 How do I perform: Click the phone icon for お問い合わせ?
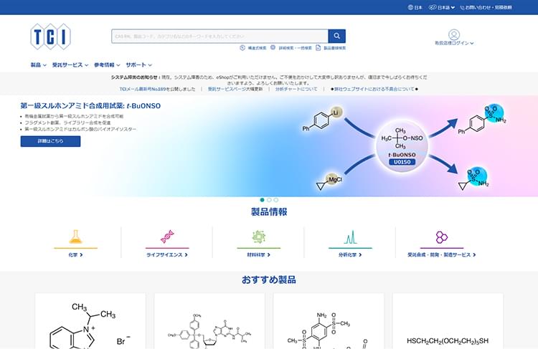click(x=462, y=7)
